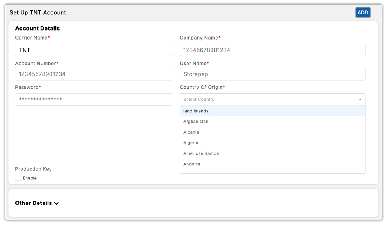Click the User Name input field
This screenshot has height=225, width=387.
(x=272, y=74)
